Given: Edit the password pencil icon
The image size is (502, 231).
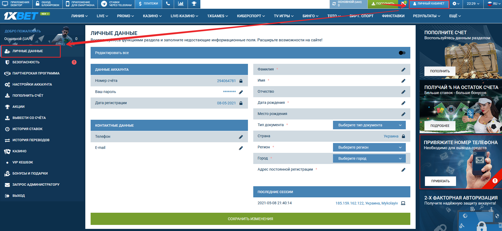Looking at the screenshot, I should click(241, 92).
